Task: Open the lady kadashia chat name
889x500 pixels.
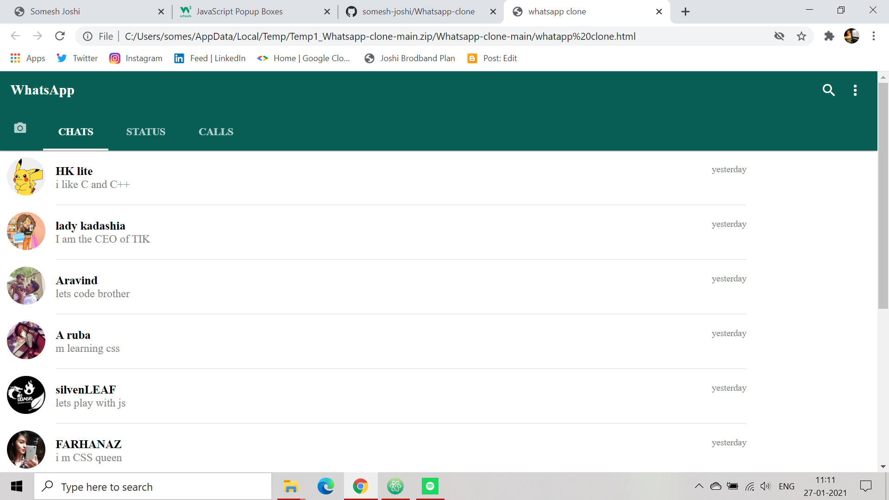Action: coord(90,226)
